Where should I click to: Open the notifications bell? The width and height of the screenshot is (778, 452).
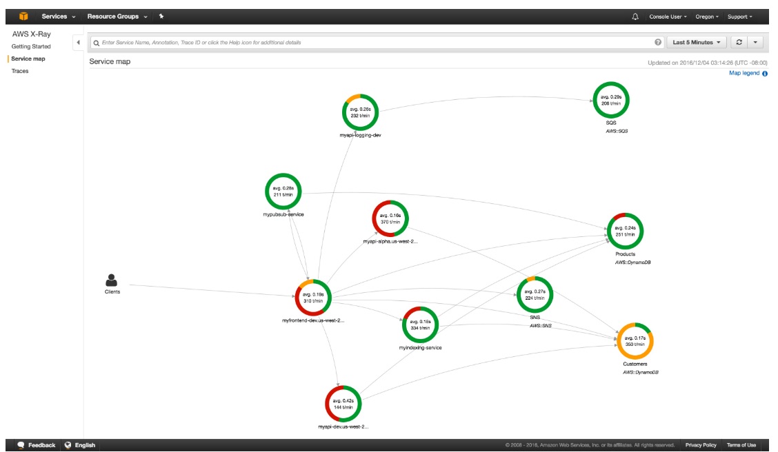tap(635, 17)
